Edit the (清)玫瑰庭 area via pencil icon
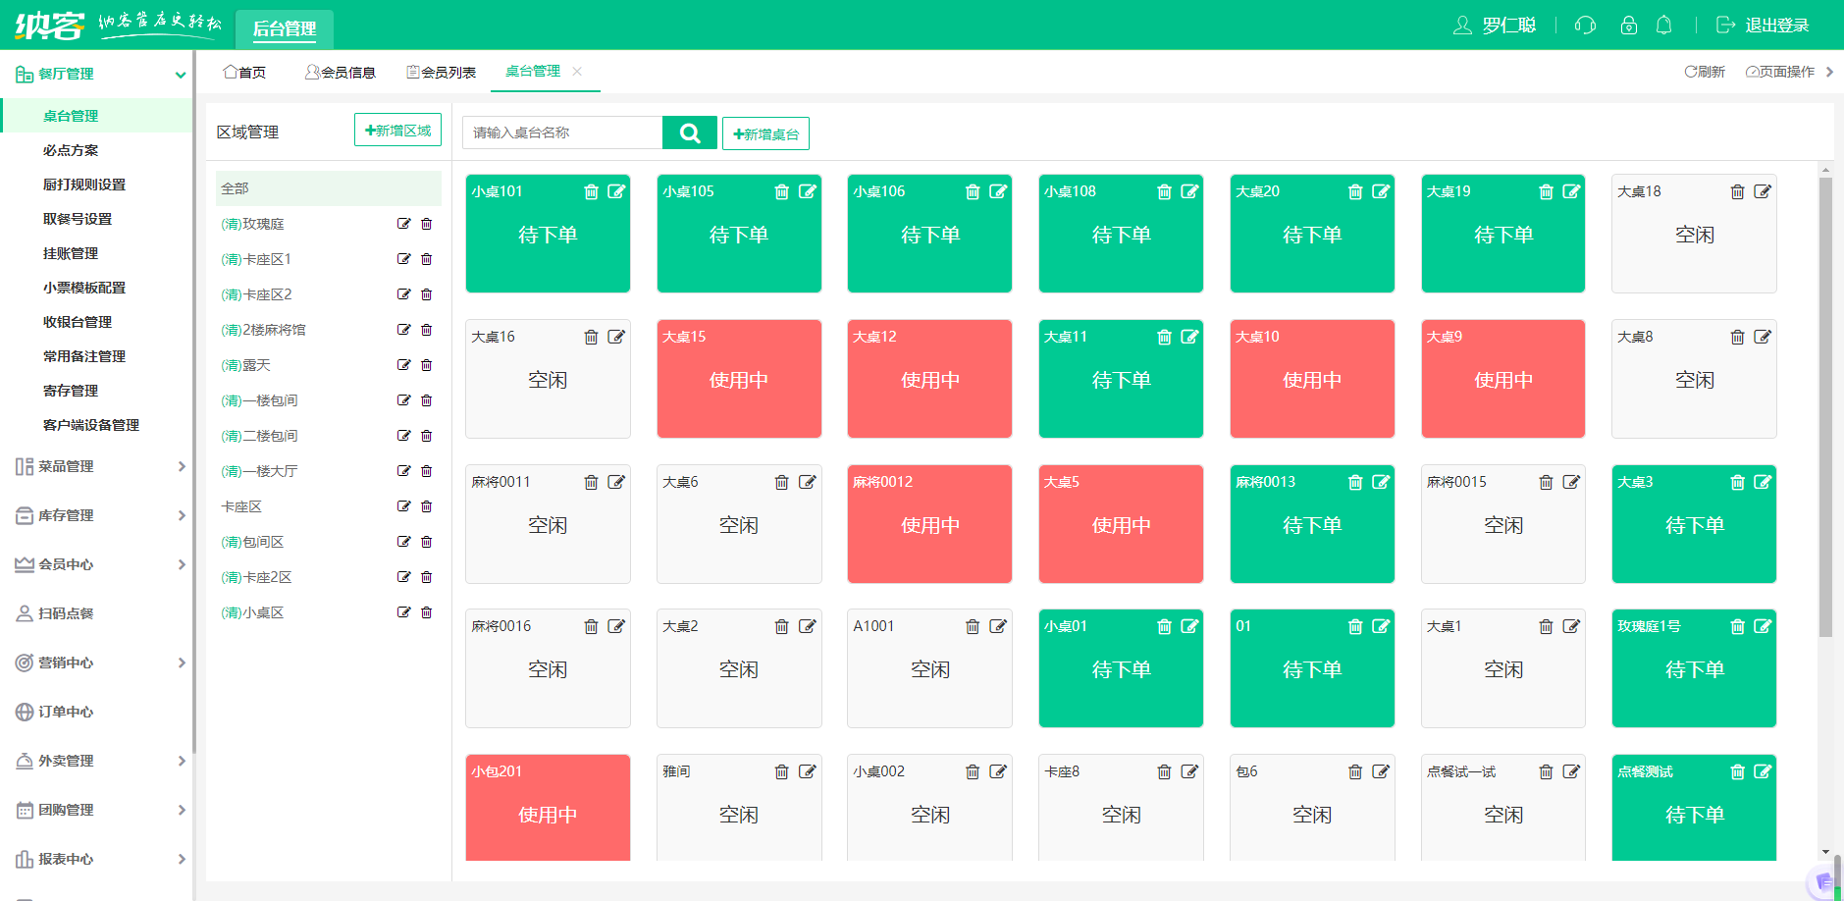The width and height of the screenshot is (1844, 901). coord(403,224)
